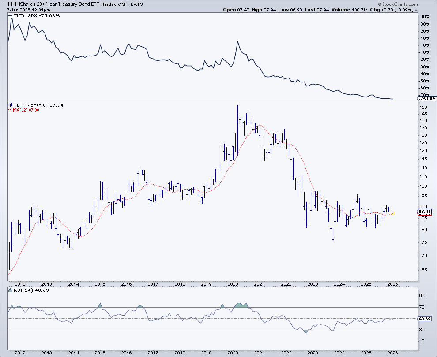Click the -75.08% ratio value flag
The width and height of the screenshot is (437, 357).
pos(427,99)
